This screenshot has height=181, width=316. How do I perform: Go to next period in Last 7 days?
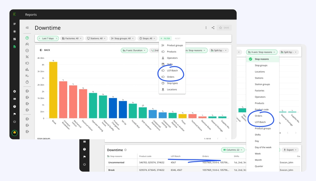pyautogui.click(x=57, y=39)
